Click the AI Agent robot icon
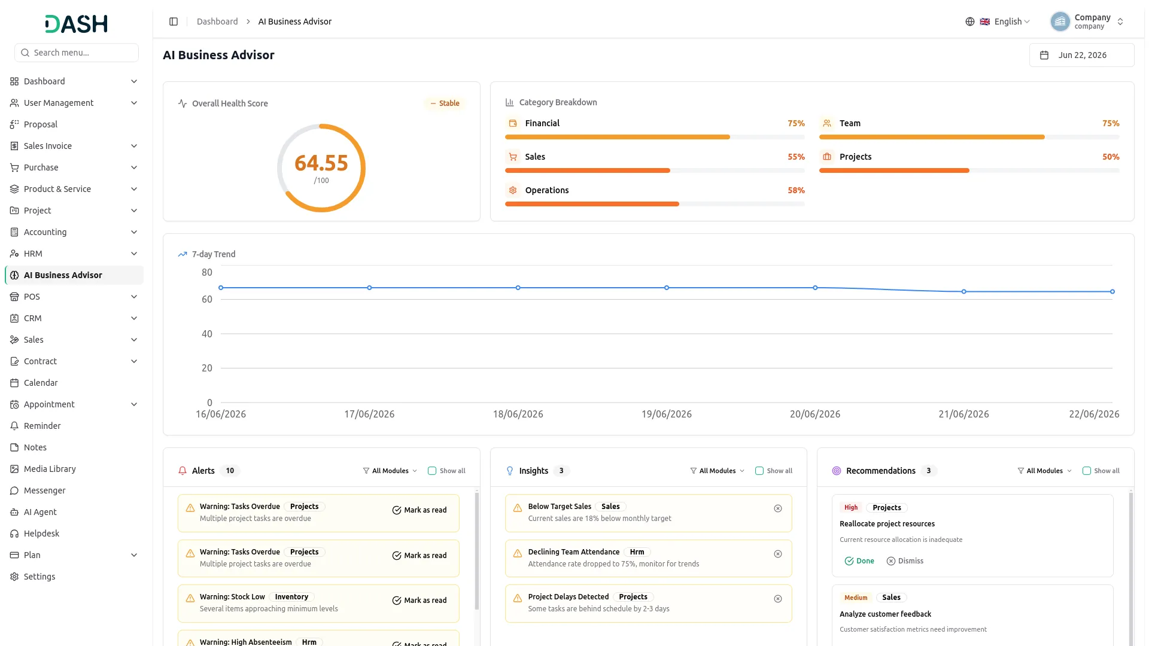The height and width of the screenshot is (646, 1149). 14,512
